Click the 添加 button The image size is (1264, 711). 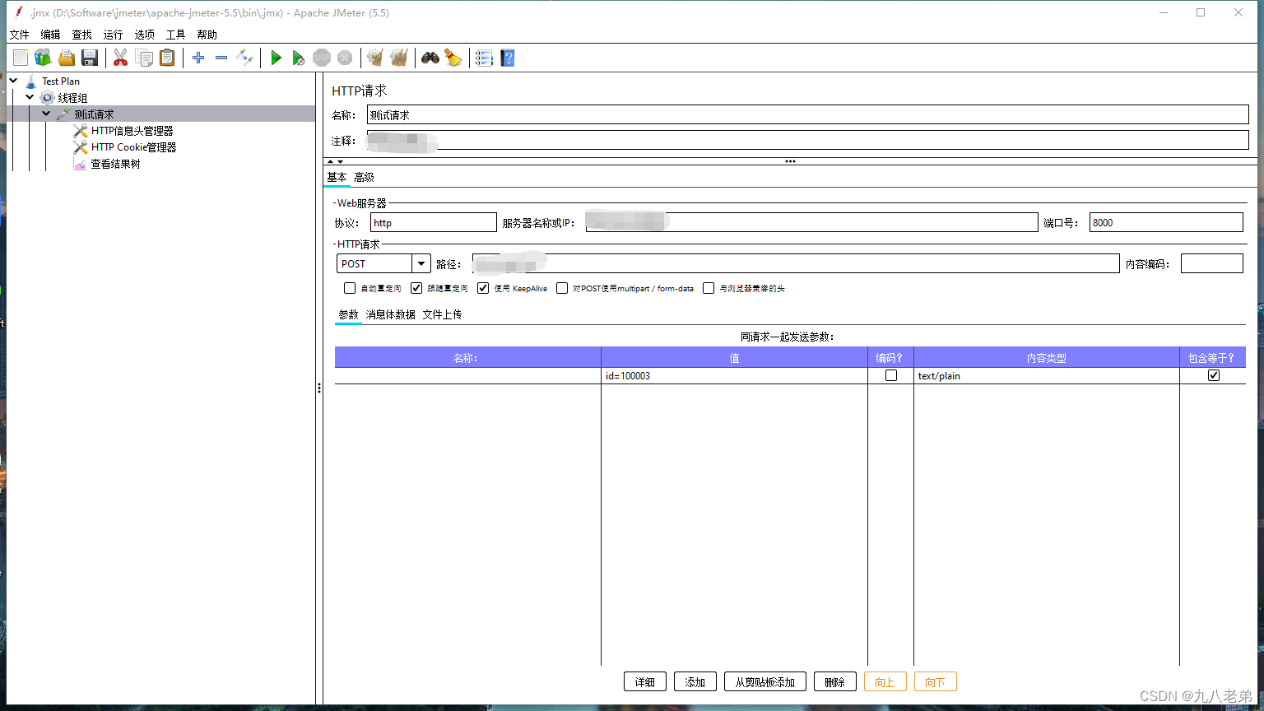pyautogui.click(x=695, y=681)
